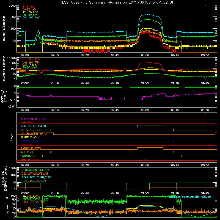
Task: Pick the FLARE_FLAG label
Action: [29, 137]
